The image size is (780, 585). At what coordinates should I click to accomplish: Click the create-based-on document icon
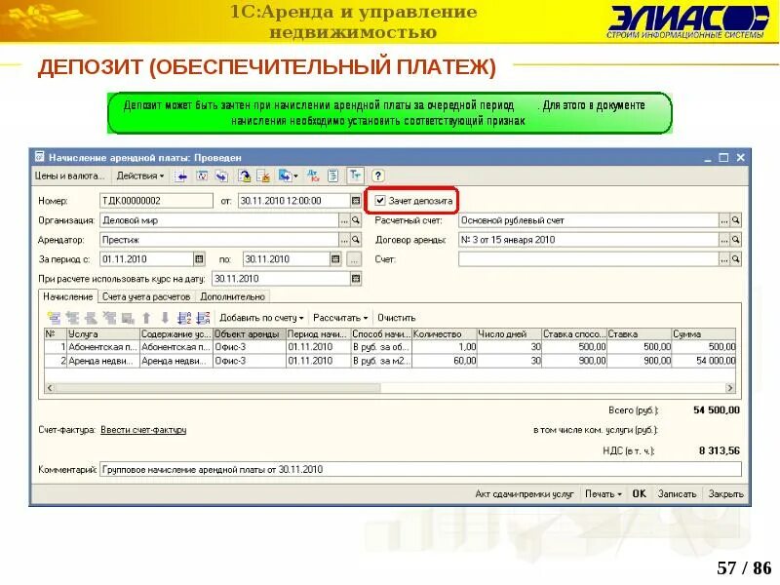(x=285, y=175)
